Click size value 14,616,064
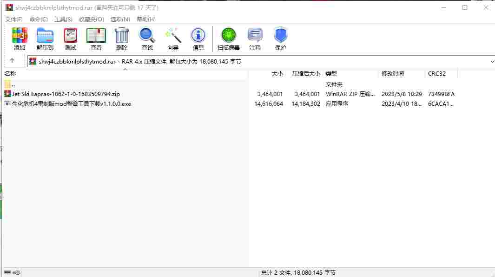Viewport: 495px width, 277px height. click(x=269, y=103)
